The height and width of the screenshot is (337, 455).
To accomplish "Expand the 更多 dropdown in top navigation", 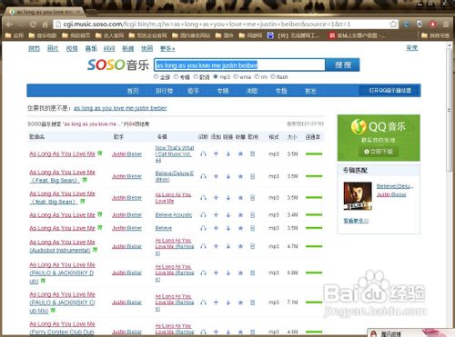I will tap(167, 48).
